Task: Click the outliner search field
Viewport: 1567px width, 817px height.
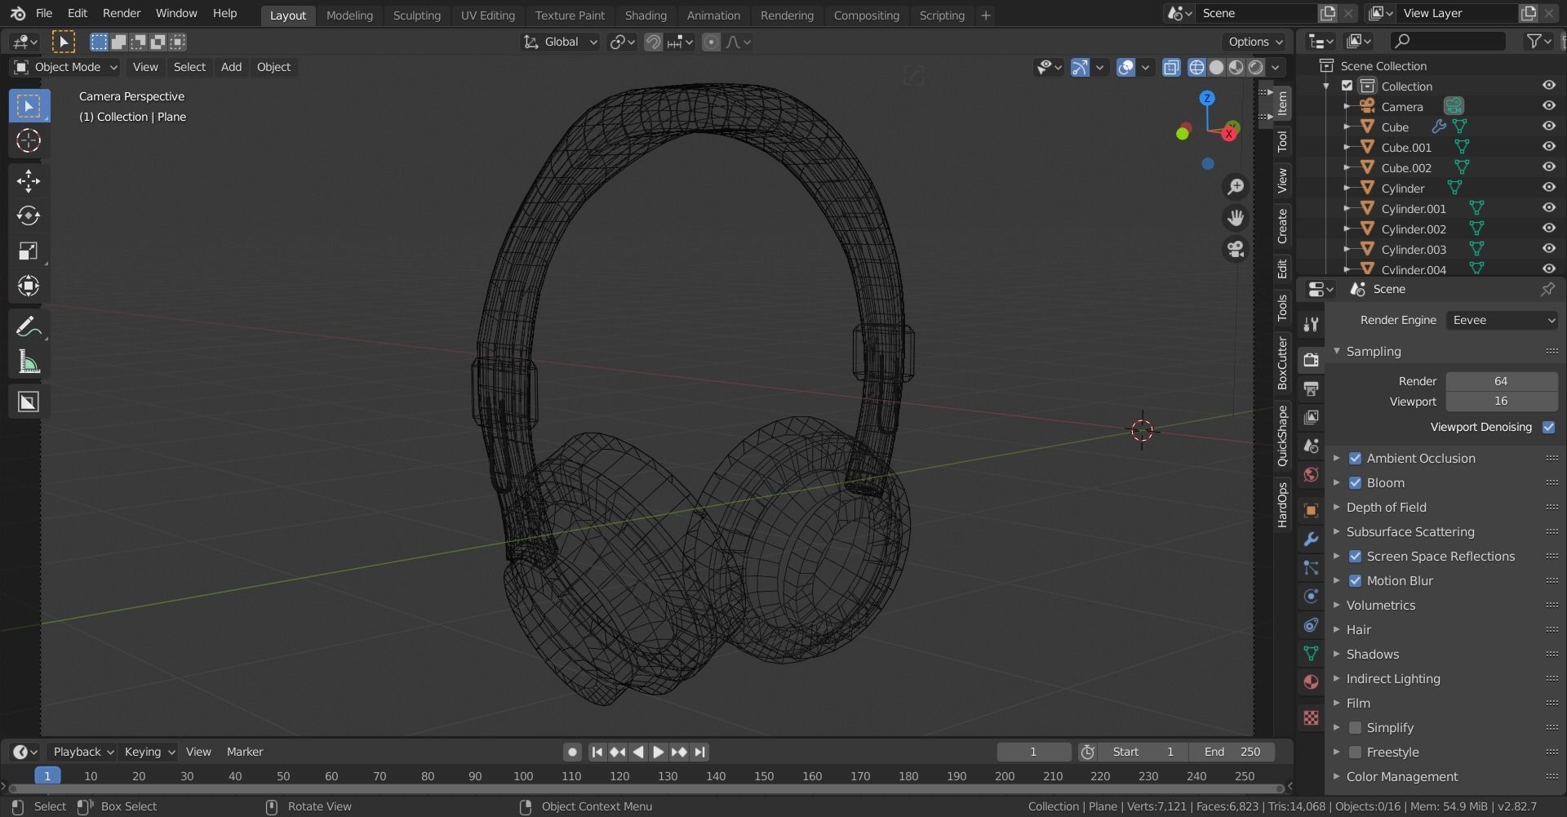Action: [1448, 41]
